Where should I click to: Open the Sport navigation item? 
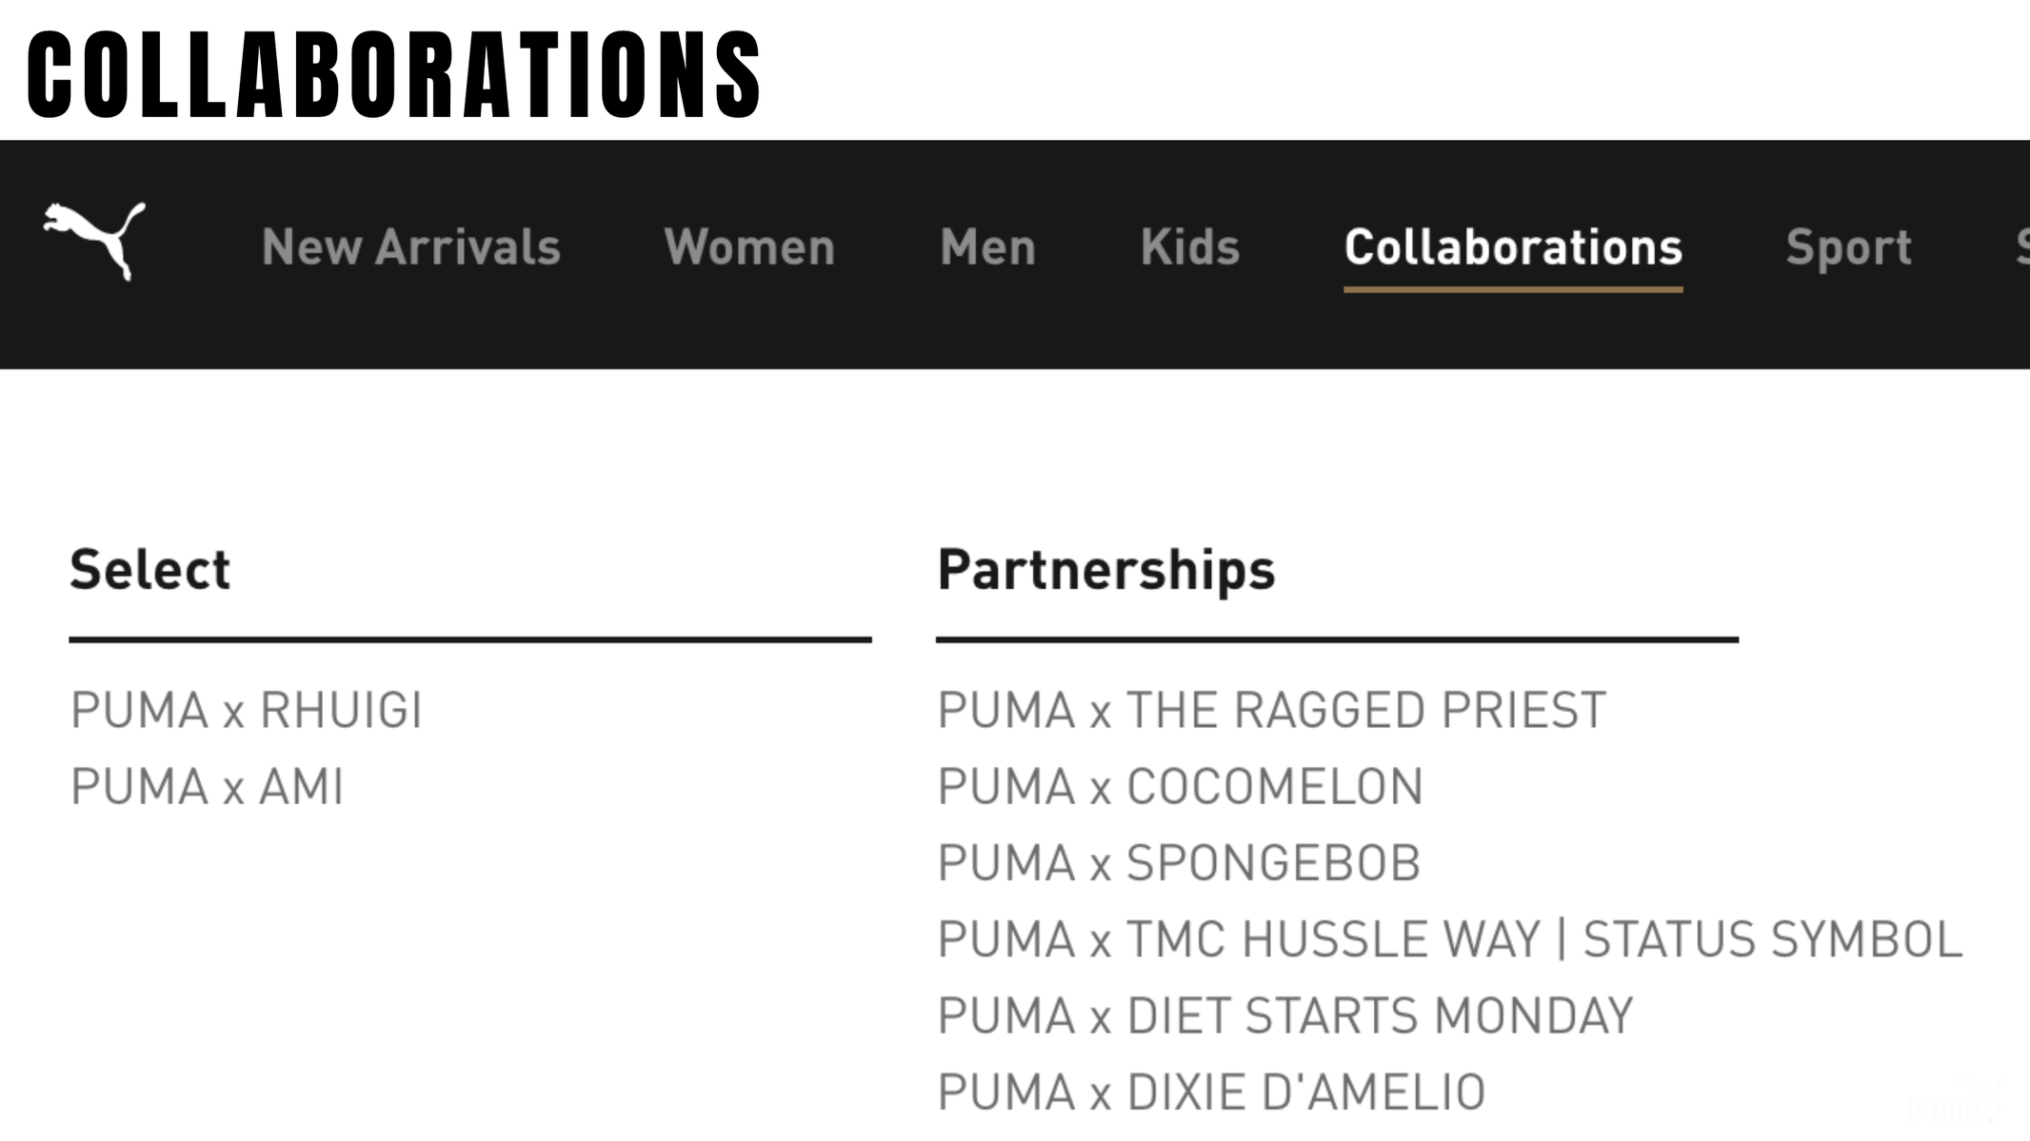coord(1848,249)
